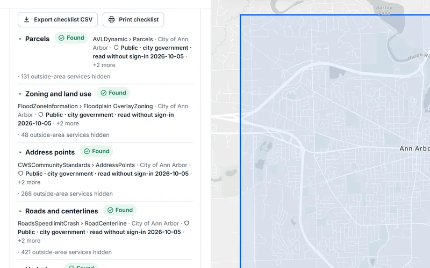Click '421 outside-area services hidden' text
The height and width of the screenshot is (268, 430).
pos(66,252)
